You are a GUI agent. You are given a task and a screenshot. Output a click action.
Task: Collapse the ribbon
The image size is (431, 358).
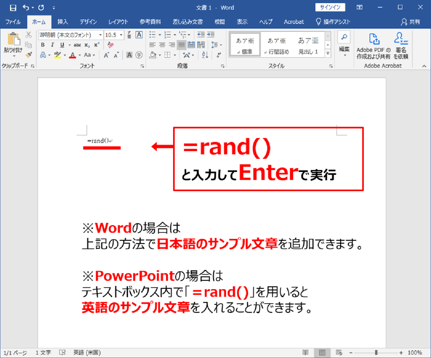(424, 66)
